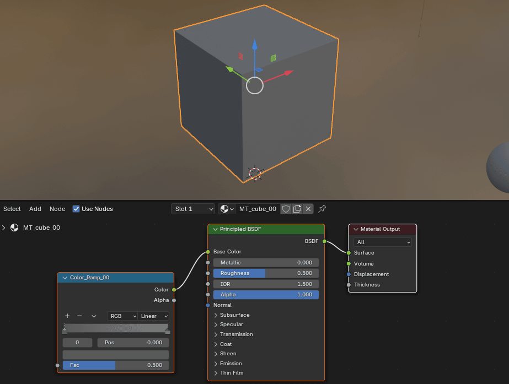This screenshot has height=384, width=509.
Task: Open the All target dropdown in Material Output
Action: [x=382, y=242]
